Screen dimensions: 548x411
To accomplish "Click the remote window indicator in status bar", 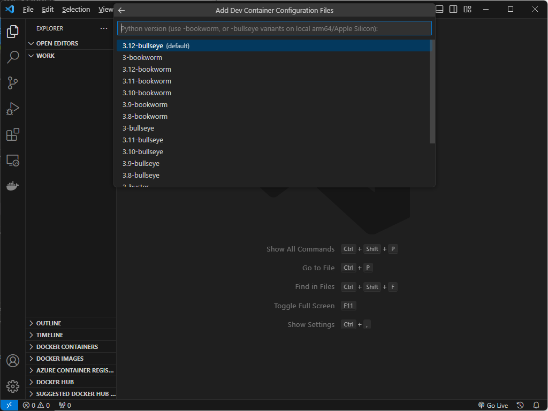I will tap(9, 405).
